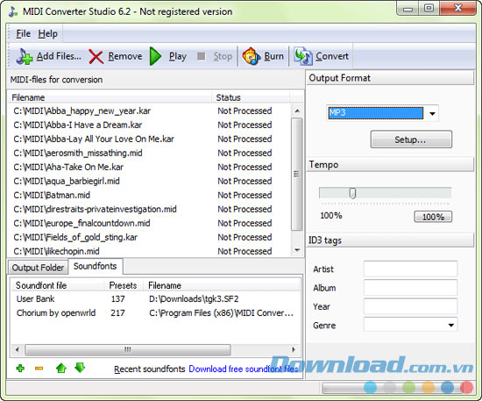Image resolution: width=482 pixels, height=401 pixels.
Task: Click the Recent soundfonts label
Action: point(149,369)
